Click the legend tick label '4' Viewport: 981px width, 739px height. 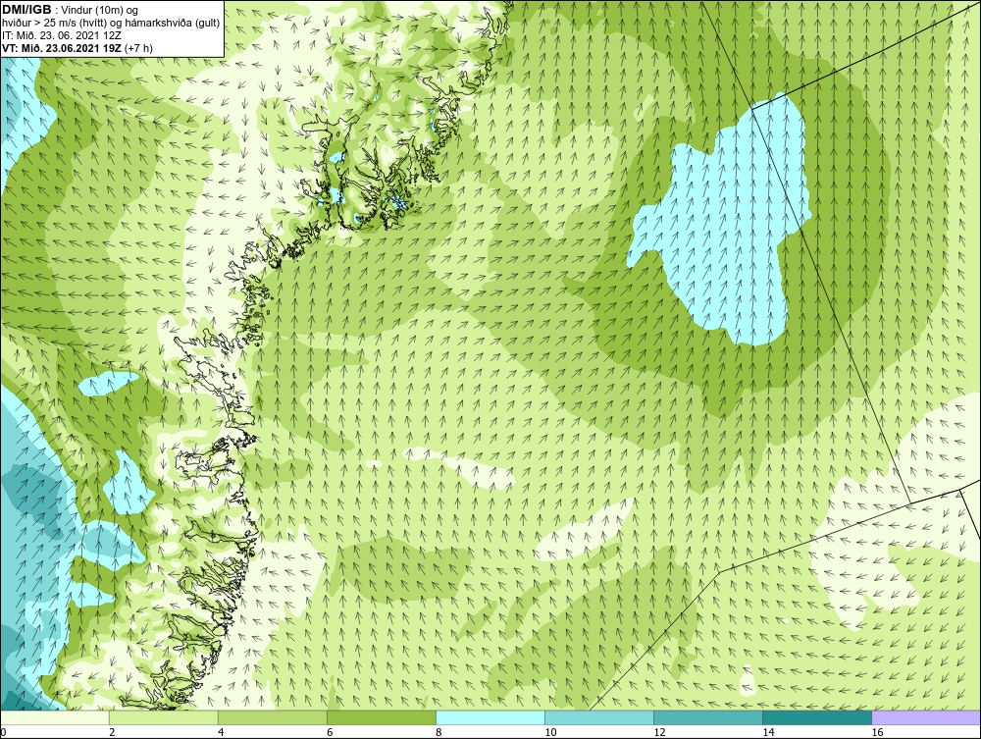(x=221, y=732)
